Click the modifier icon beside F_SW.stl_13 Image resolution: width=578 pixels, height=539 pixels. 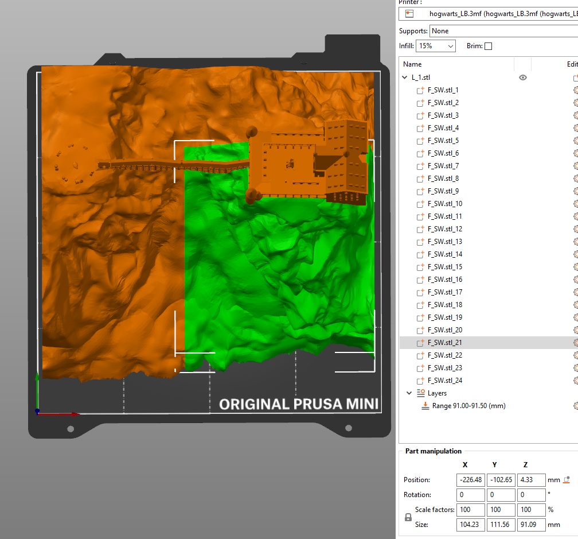(x=420, y=242)
